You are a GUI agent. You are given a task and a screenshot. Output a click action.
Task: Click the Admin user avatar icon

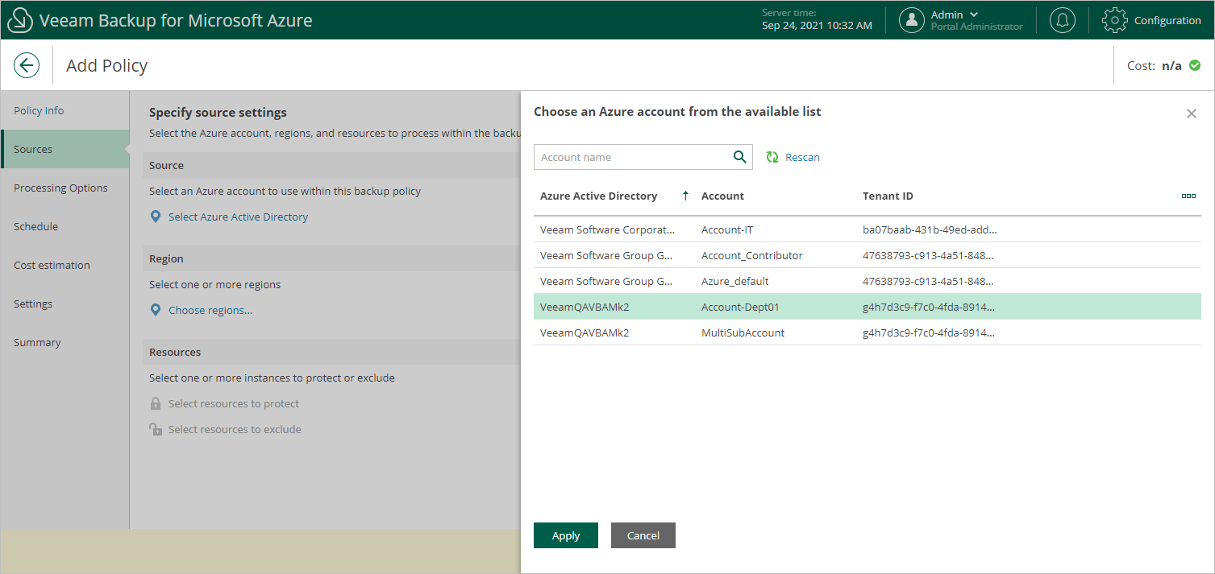[911, 20]
